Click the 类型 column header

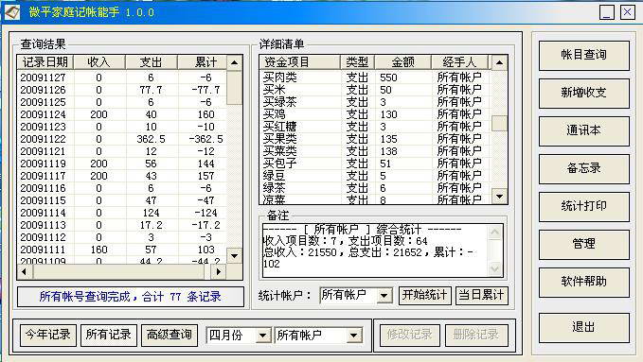358,62
